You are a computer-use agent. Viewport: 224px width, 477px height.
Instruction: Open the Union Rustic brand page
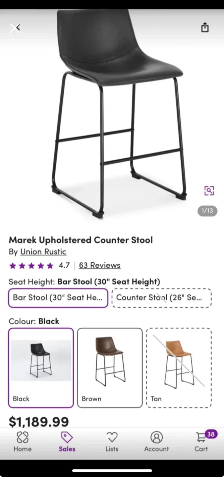click(43, 252)
